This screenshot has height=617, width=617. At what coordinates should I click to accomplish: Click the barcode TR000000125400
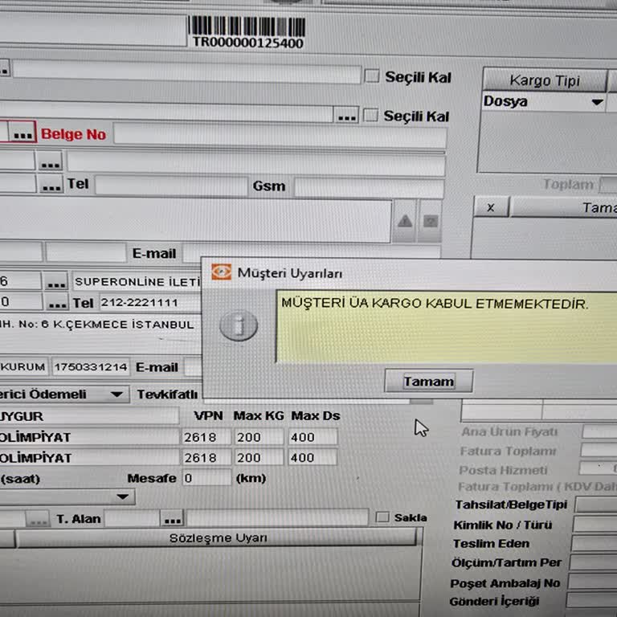247,32
